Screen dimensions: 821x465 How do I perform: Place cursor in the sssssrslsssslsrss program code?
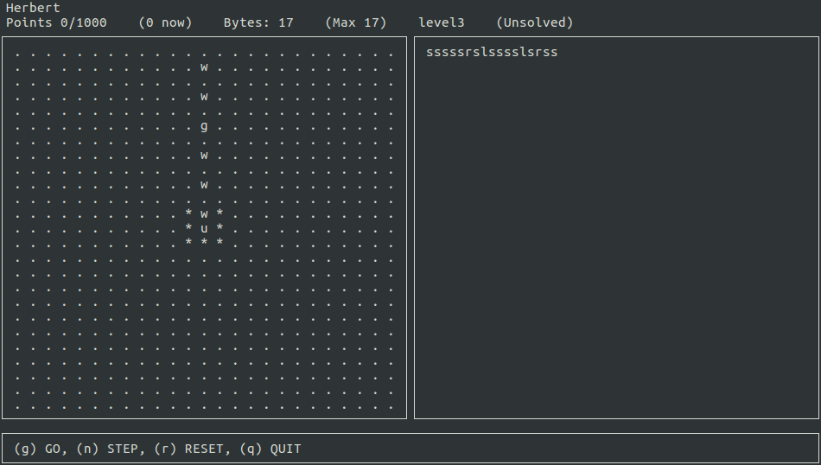pos(492,52)
